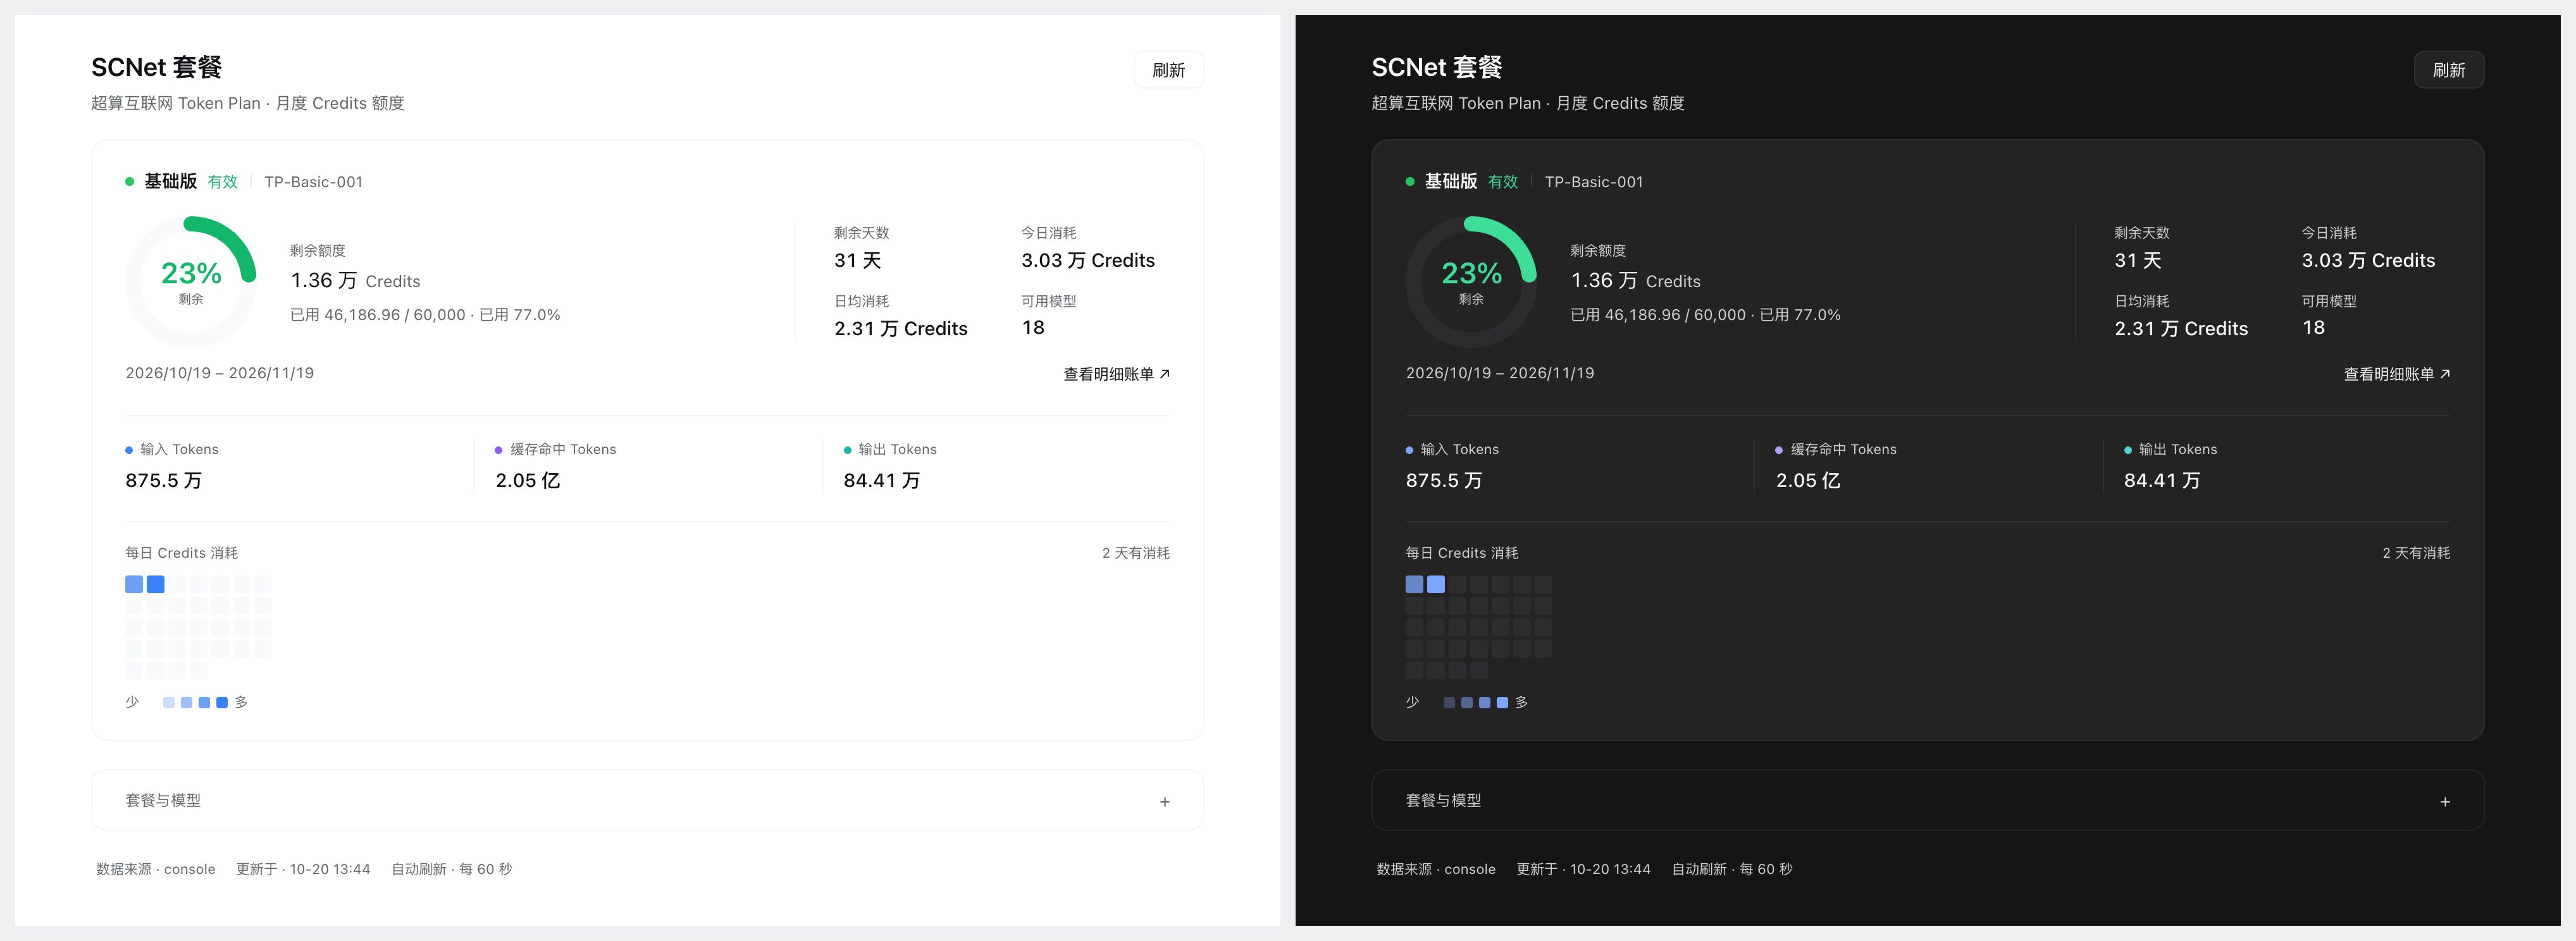Click 2 天有消耗 label in light panel
2576x941 pixels.
(1136, 553)
